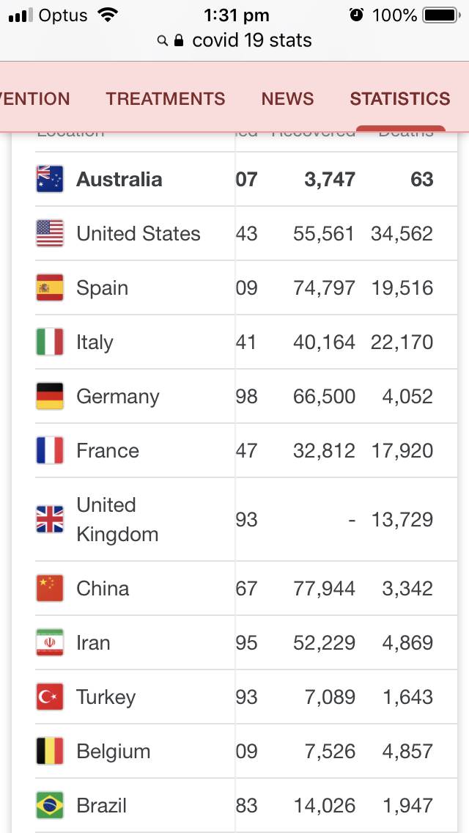Image resolution: width=469 pixels, height=833 pixels.
Task: Tap the United States flag icon
Action: pyautogui.click(x=50, y=234)
